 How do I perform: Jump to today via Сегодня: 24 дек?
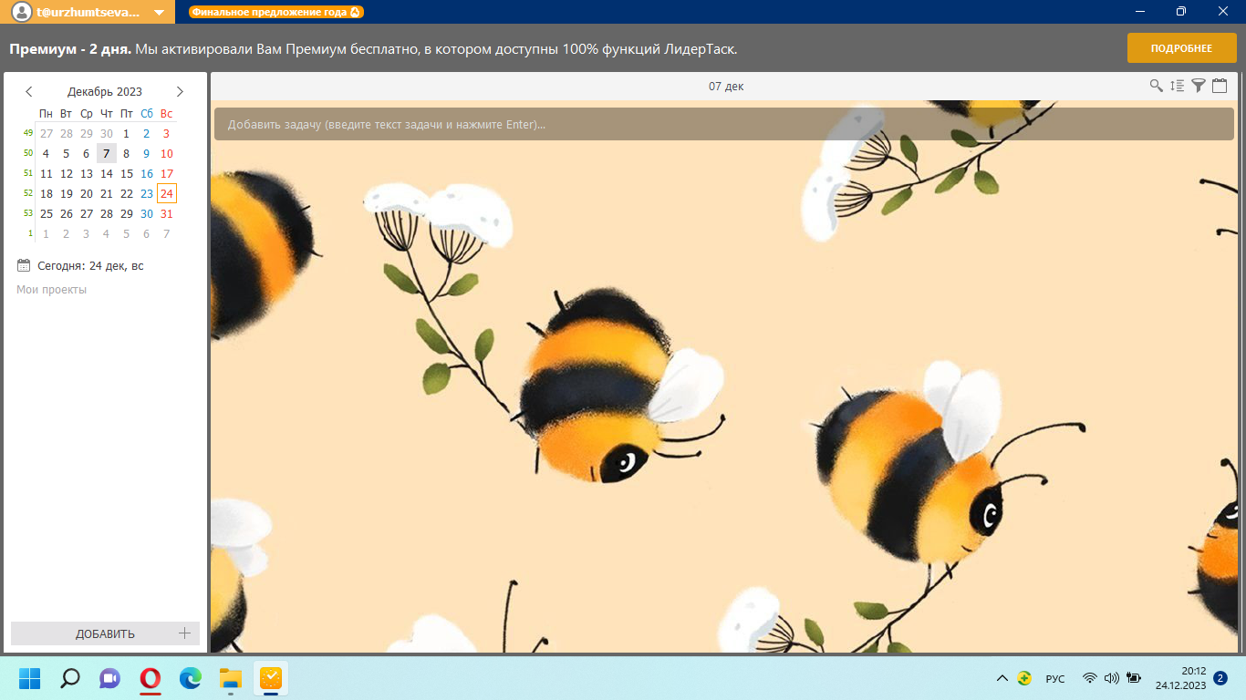tap(90, 266)
